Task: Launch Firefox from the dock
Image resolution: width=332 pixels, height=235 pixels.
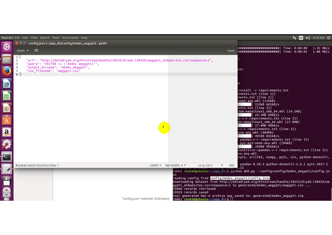Action: pyautogui.click(x=7, y=71)
